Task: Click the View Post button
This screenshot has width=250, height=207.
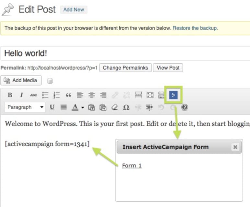Action: pyautogui.click(x=168, y=68)
